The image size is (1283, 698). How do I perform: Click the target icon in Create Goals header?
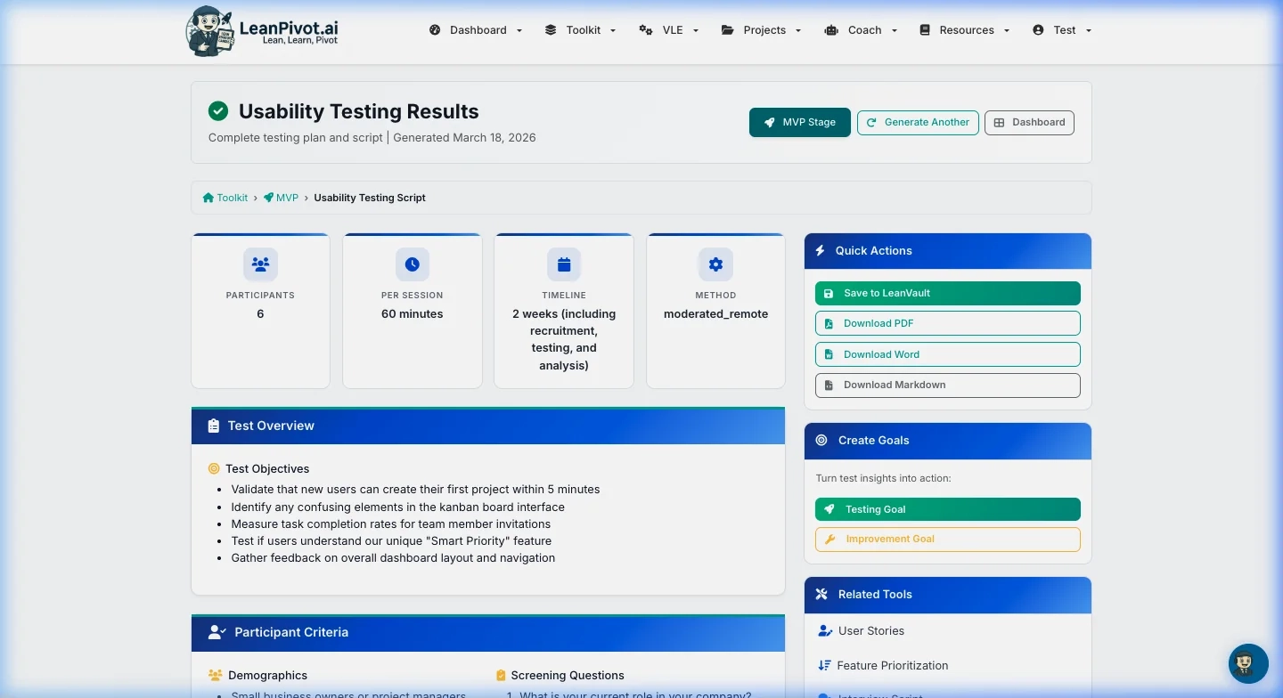(x=821, y=440)
